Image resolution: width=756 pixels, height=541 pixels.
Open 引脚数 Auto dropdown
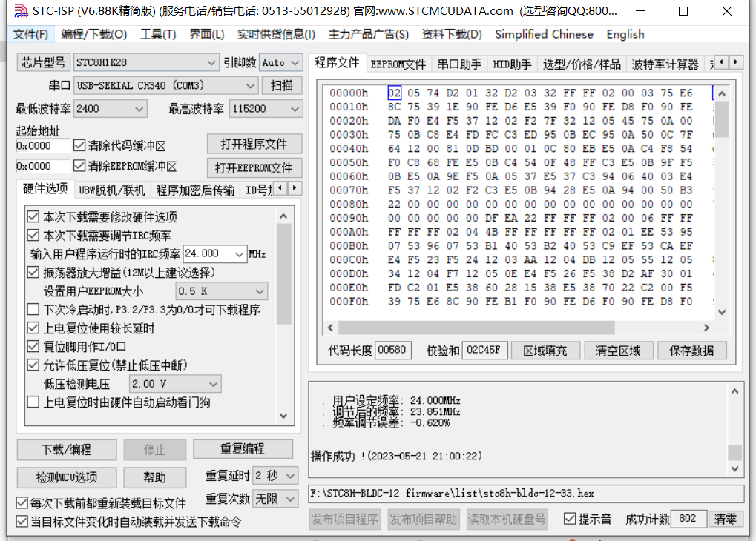281,63
